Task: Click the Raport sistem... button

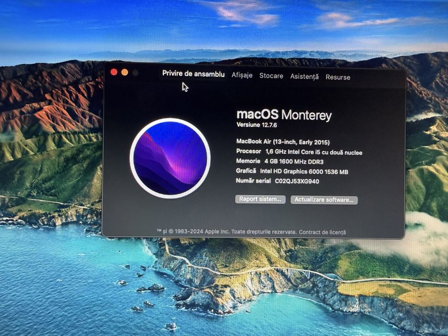Action: click(x=260, y=199)
